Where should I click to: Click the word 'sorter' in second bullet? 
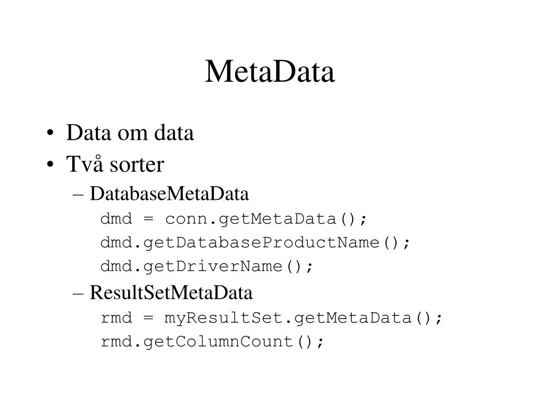137,165
